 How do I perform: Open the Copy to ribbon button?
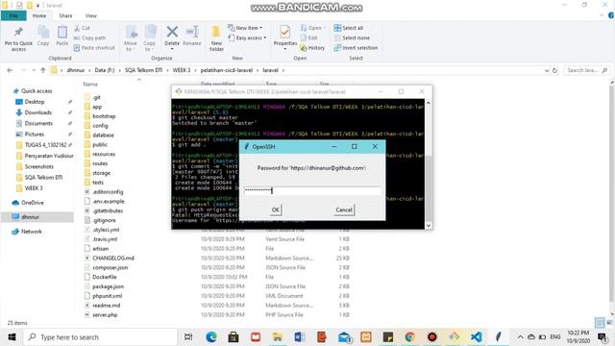[x=149, y=38]
